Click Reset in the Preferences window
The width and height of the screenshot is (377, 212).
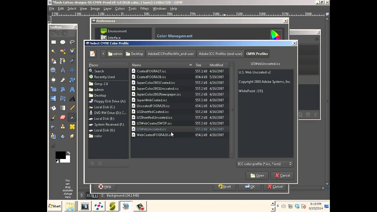click(224, 187)
